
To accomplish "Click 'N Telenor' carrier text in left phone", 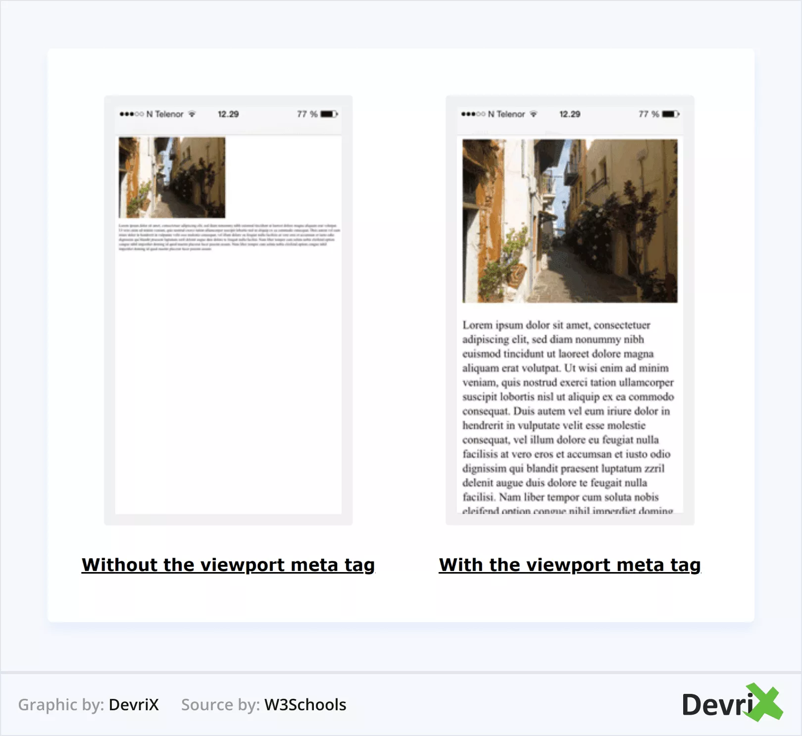I will (165, 114).
